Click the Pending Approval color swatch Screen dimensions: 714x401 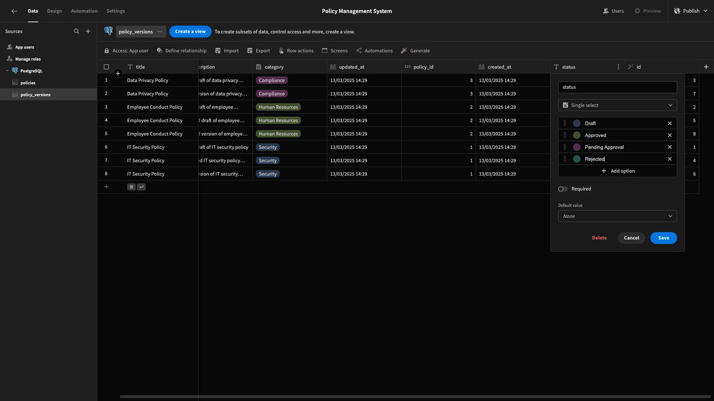coord(577,147)
